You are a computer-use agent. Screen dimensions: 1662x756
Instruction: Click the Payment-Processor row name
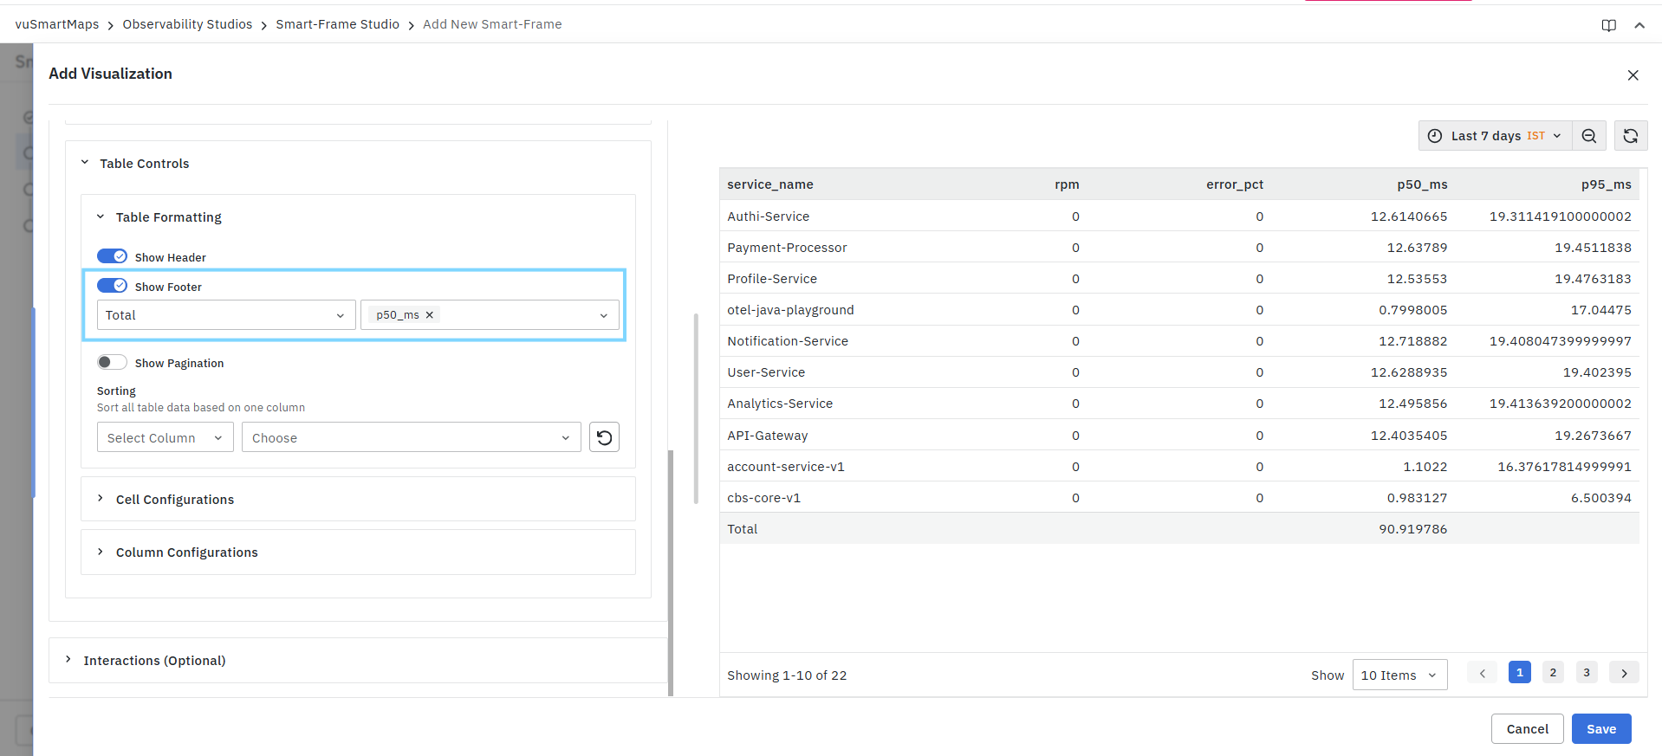[787, 248]
